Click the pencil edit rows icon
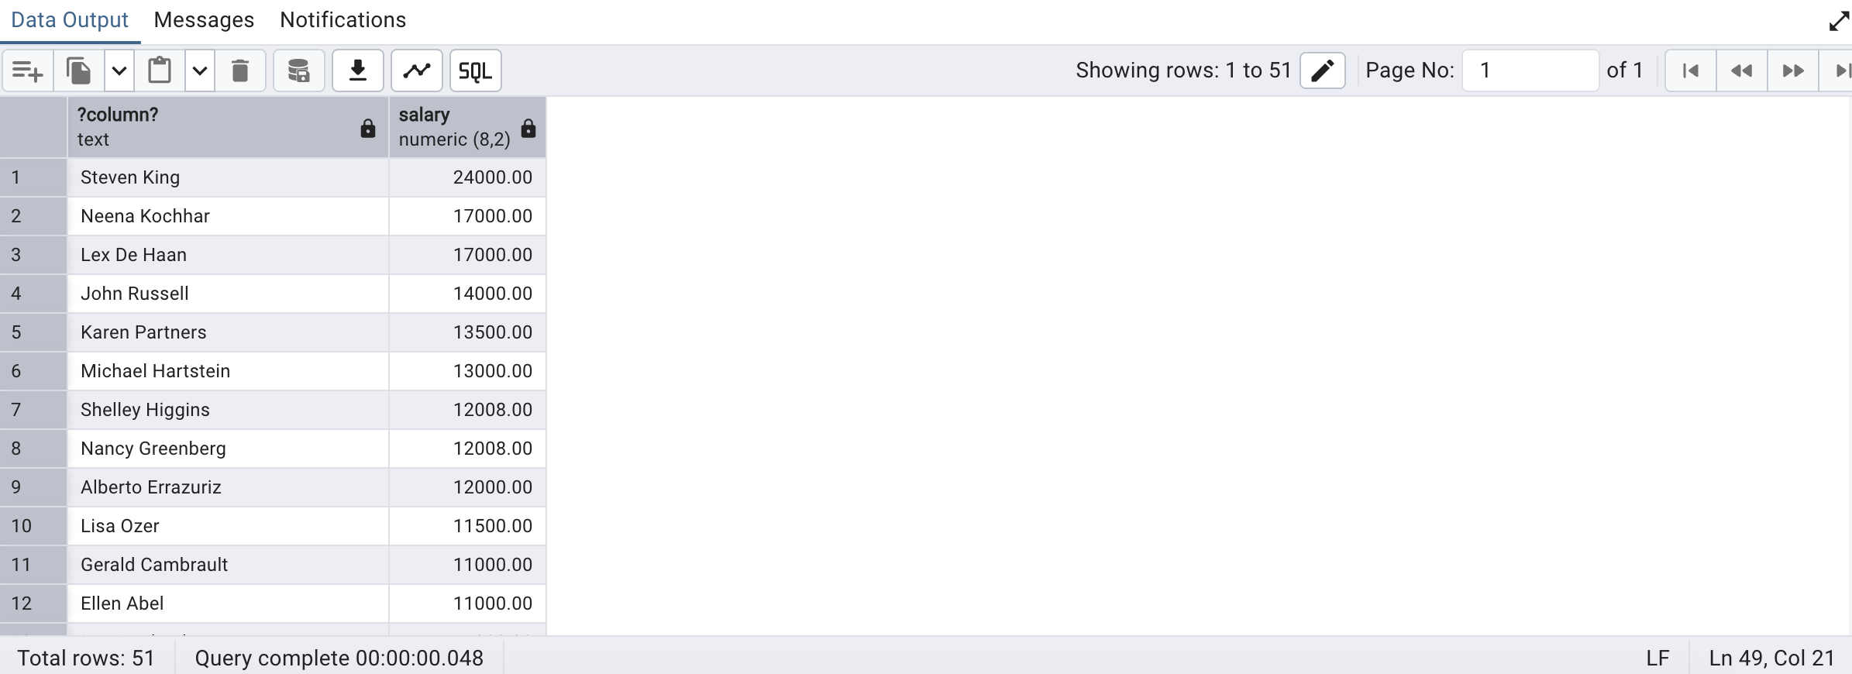The height and width of the screenshot is (674, 1852). pyautogui.click(x=1322, y=71)
